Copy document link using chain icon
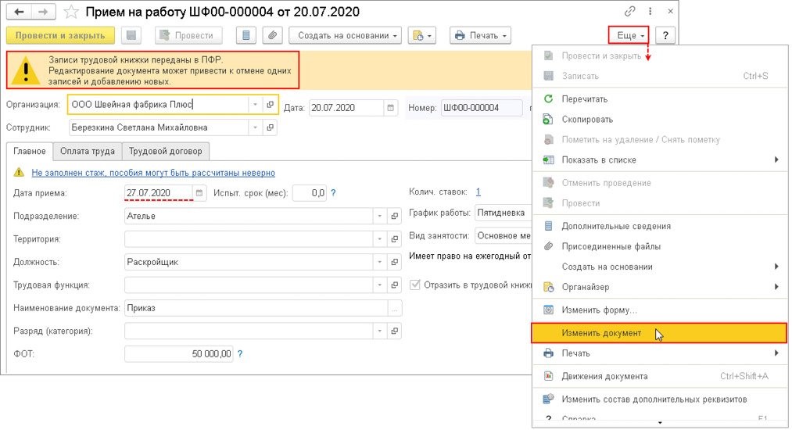792x430 pixels. pos(629,12)
